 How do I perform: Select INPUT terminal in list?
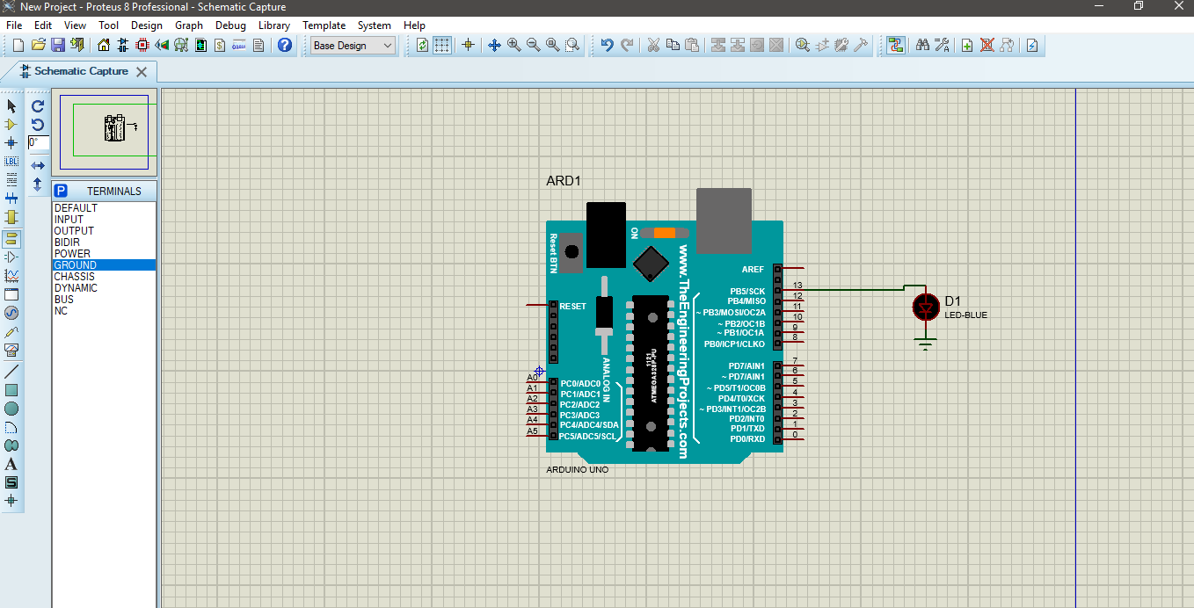104,220
